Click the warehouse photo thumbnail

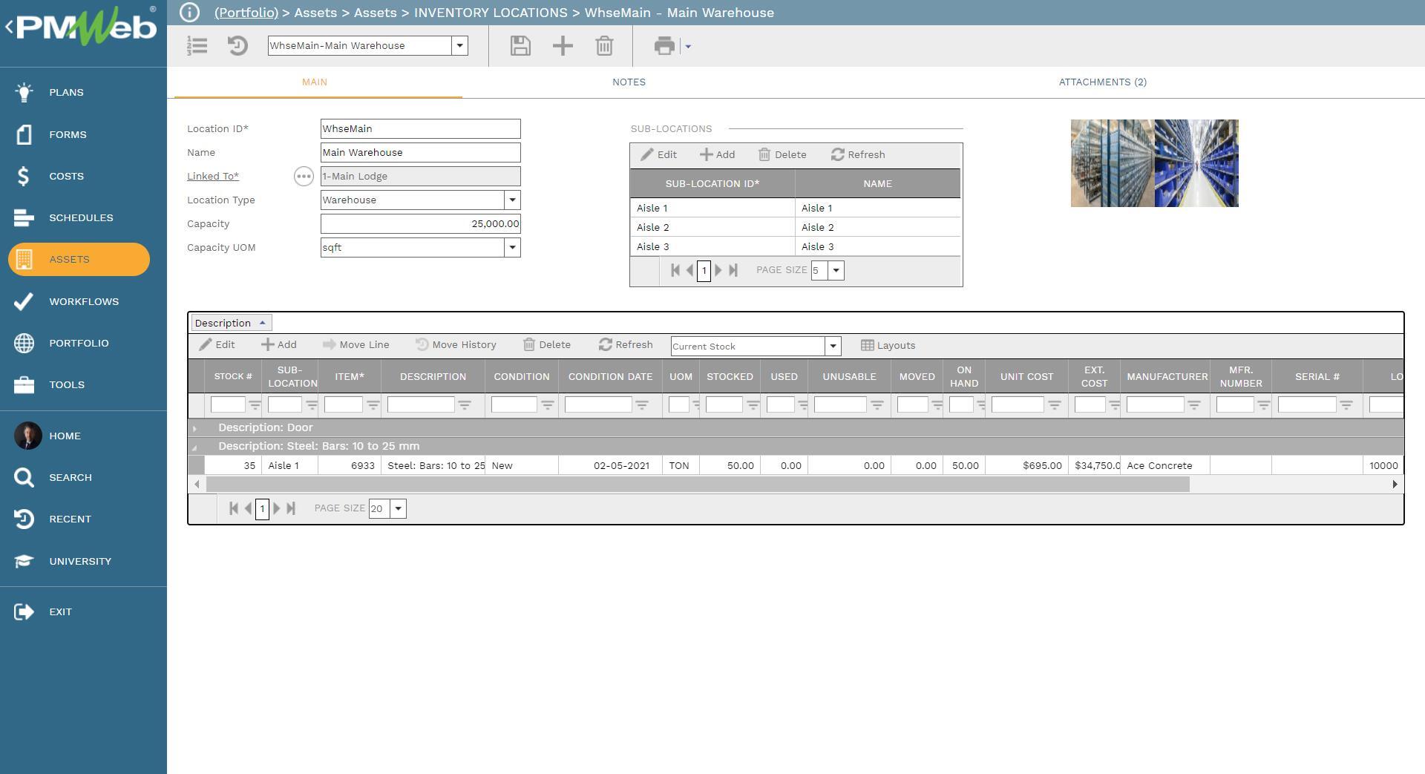(x=1154, y=163)
